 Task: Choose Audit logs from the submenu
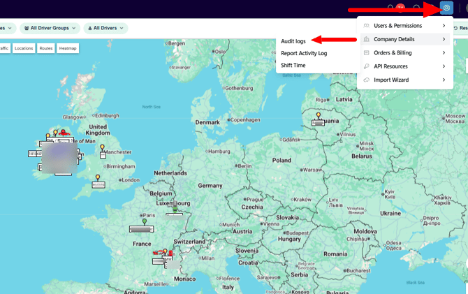point(293,41)
